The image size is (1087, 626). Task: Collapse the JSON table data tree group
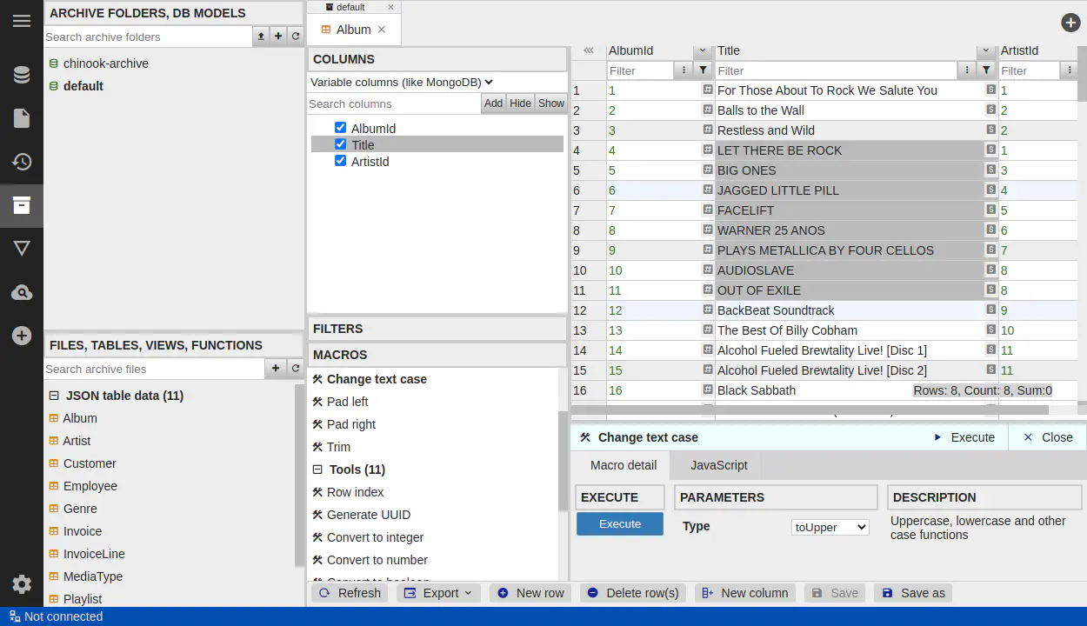pos(54,396)
